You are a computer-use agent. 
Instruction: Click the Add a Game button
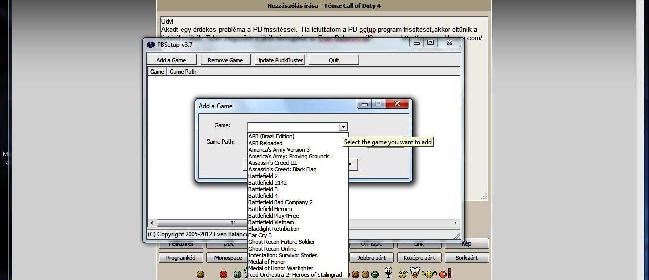tap(171, 60)
